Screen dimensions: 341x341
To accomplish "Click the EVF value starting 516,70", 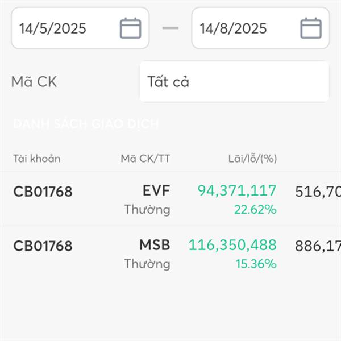I will click(318, 192).
